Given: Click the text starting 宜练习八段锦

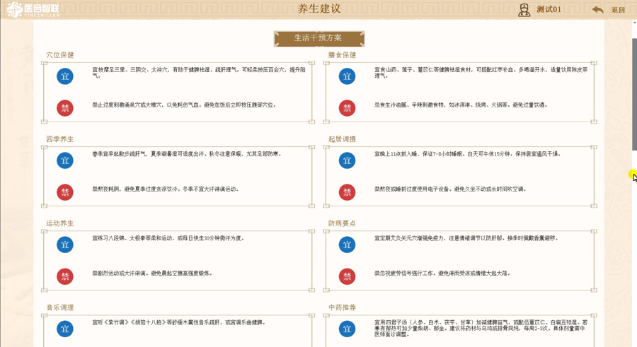Looking at the screenshot, I should (x=168, y=238).
